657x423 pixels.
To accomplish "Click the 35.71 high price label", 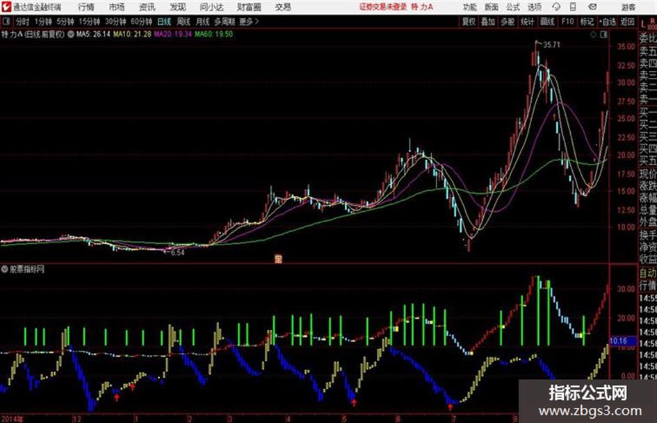I will (x=551, y=45).
